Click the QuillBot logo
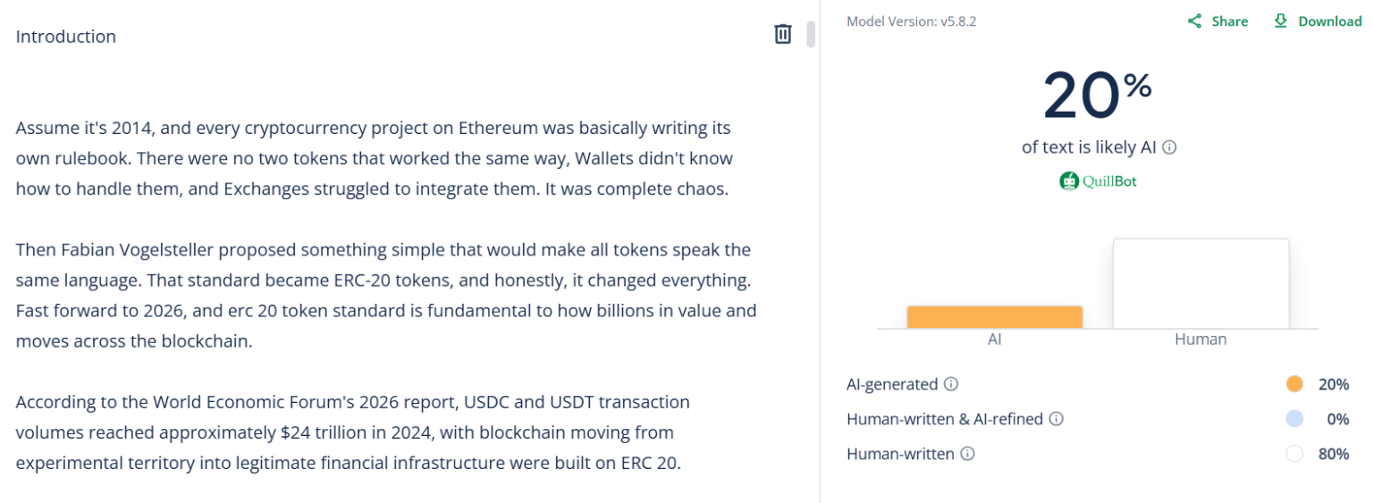The width and height of the screenshot is (1373, 503). point(1099,181)
